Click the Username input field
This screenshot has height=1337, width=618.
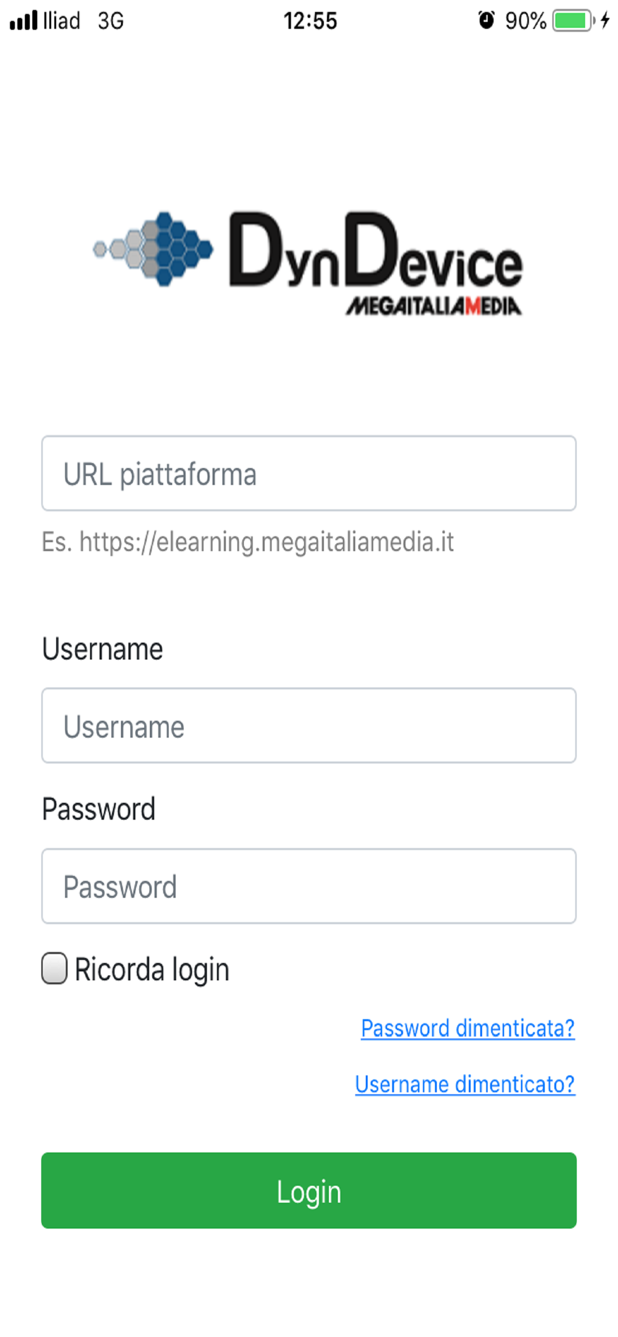(x=309, y=725)
